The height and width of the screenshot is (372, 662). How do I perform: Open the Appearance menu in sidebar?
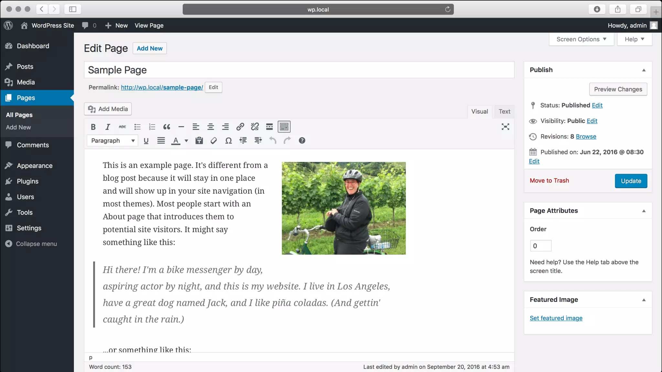click(35, 166)
